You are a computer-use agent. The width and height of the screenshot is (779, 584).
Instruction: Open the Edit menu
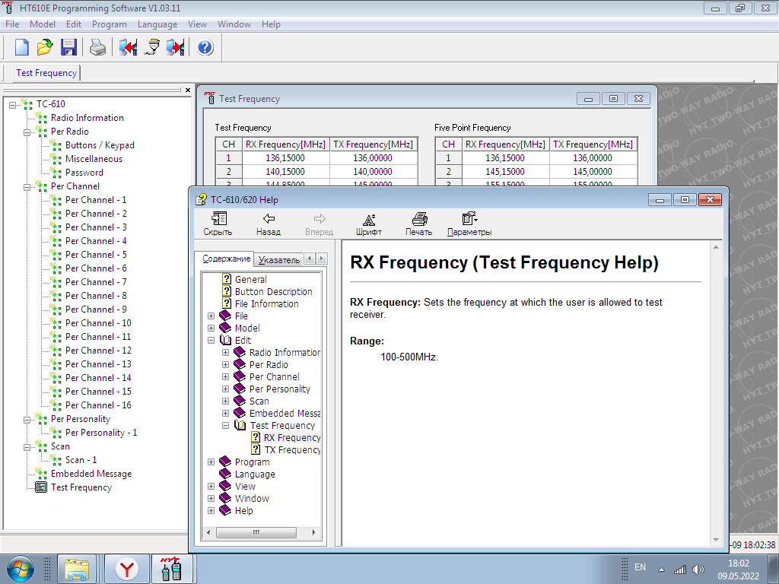(x=74, y=24)
